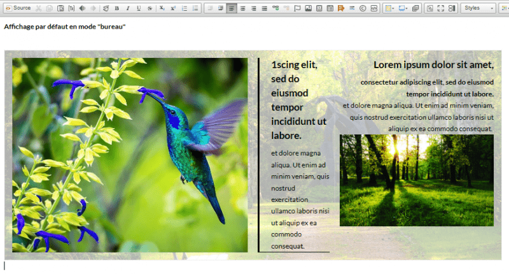Screen dimensions: 509x274
Task: Insert a link using the chain icon
Action: [x=275, y=8]
